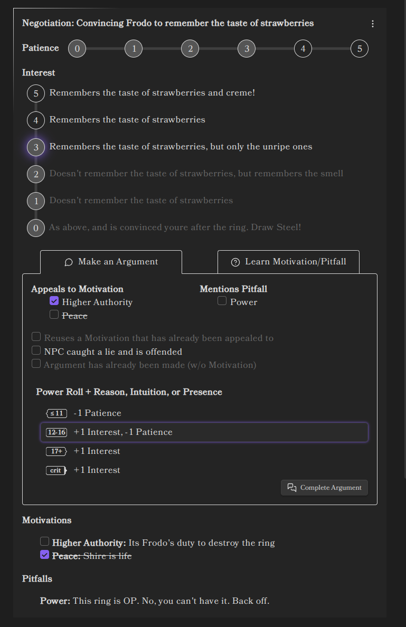Switch to the Make an Argument tab

point(111,261)
